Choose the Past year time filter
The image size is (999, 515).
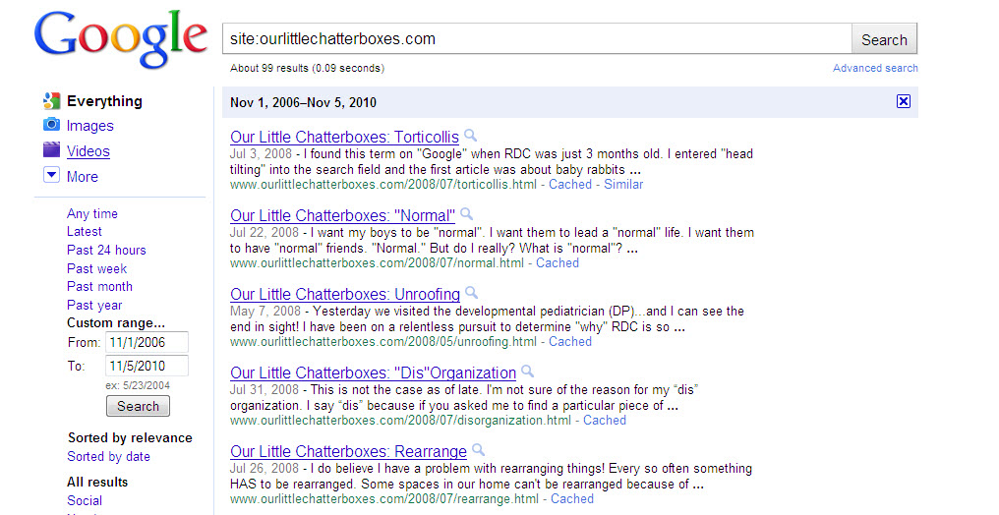94,305
